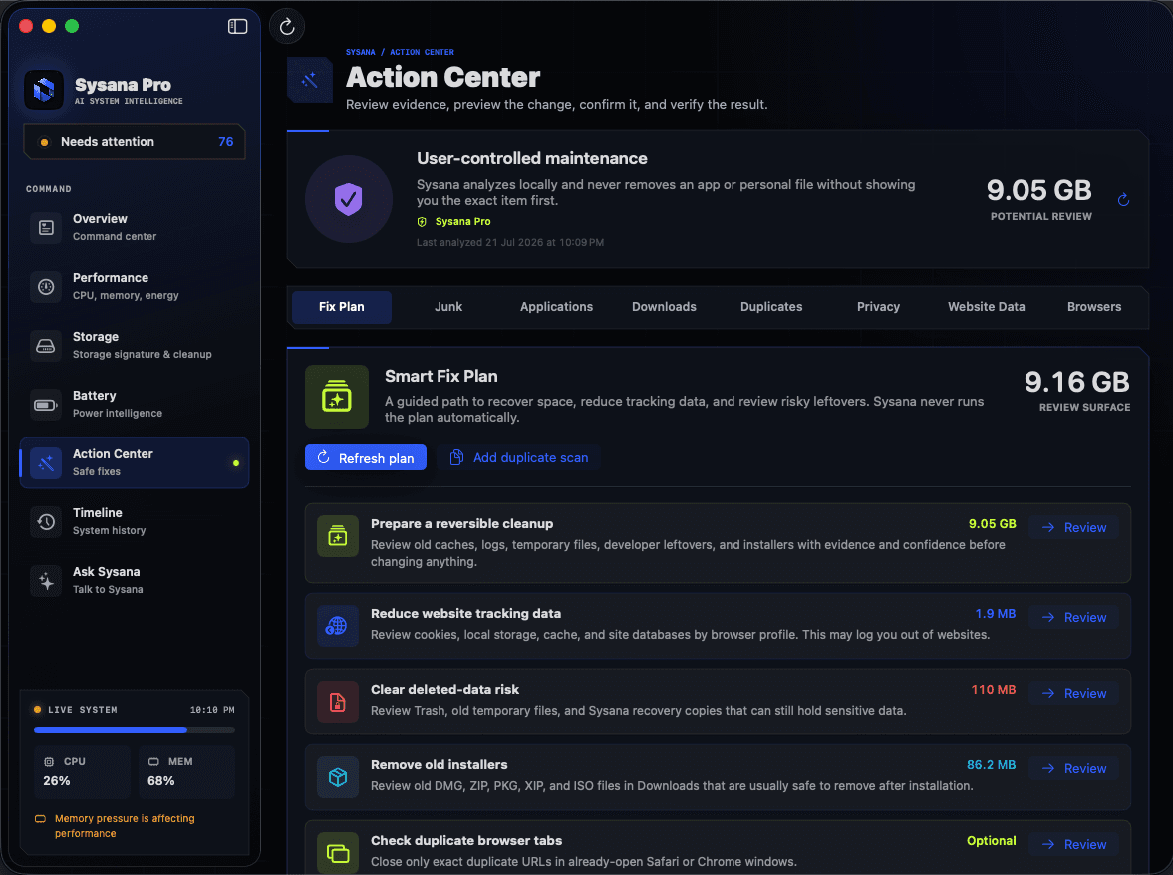
Task: Click the MEM 68% tile
Action: pos(187,771)
